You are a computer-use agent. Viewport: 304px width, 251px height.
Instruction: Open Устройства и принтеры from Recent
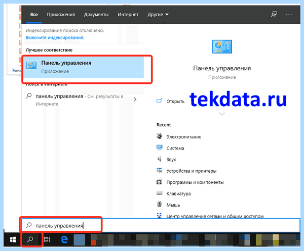pyautogui.click(x=192, y=171)
